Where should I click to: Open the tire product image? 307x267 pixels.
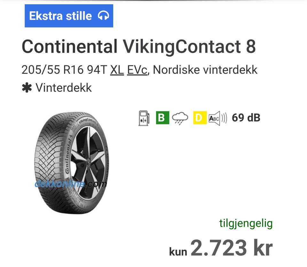(70, 162)
